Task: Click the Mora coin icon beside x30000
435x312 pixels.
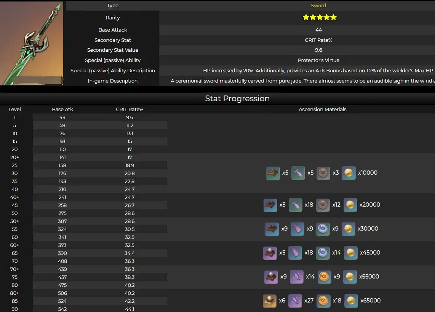Action: (x=349, y=229)
